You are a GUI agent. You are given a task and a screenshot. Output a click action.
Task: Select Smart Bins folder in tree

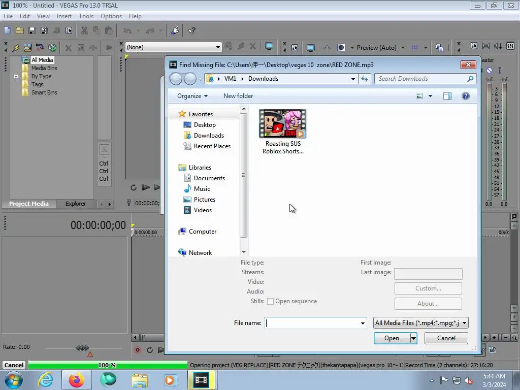44,92
